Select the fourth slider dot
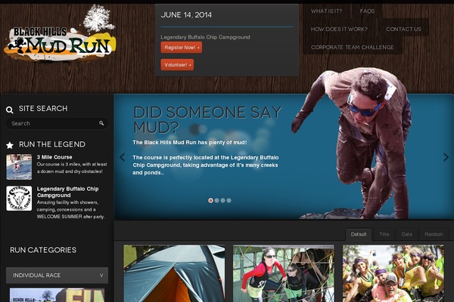This screenshot has width=454, height=302. point(229,200)
